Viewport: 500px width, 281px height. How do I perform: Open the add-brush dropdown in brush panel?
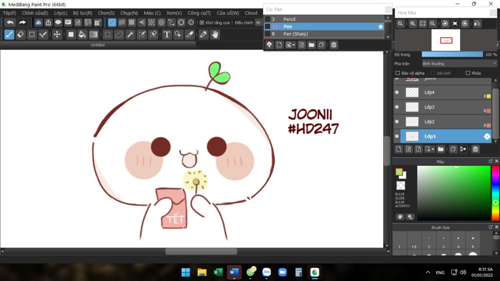[293, 45]
